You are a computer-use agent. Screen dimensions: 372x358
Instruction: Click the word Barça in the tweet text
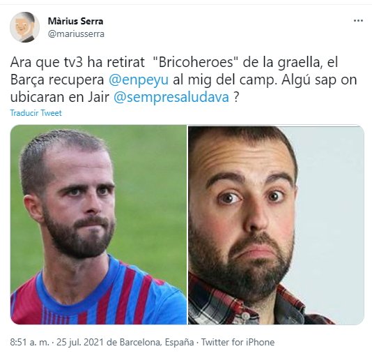[x=27, y=80]
